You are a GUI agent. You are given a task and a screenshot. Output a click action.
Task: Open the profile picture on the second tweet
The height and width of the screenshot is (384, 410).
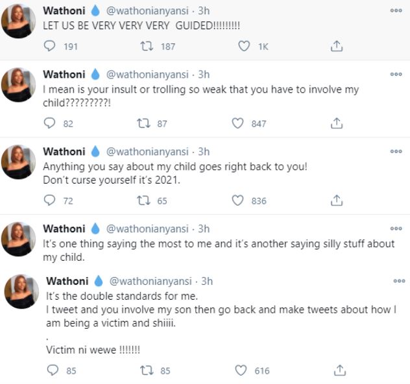pos(19,85)
